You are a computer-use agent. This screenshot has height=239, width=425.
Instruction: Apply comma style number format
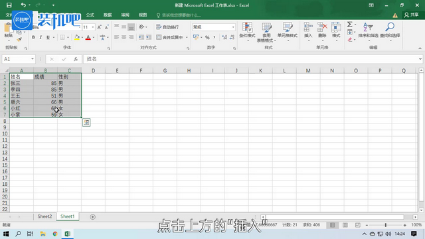tap(214, 37)
